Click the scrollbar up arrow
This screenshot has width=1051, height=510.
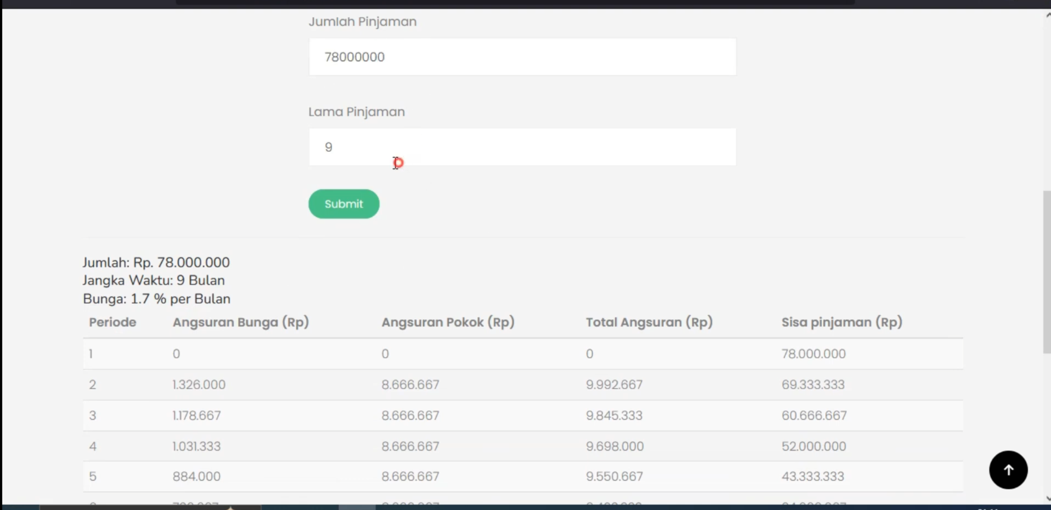point(1048,16)
